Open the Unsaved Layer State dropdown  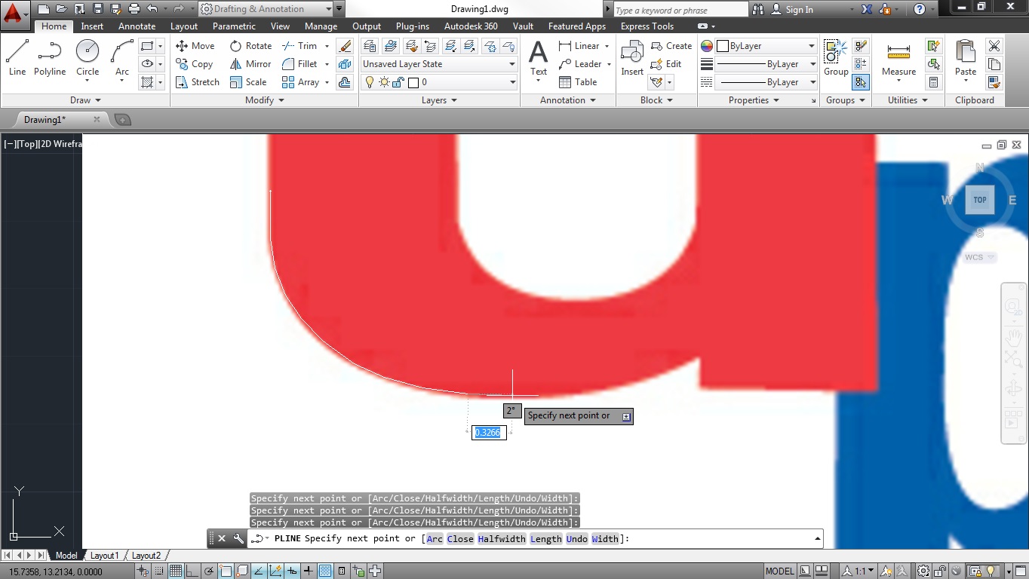pos(439,64)
